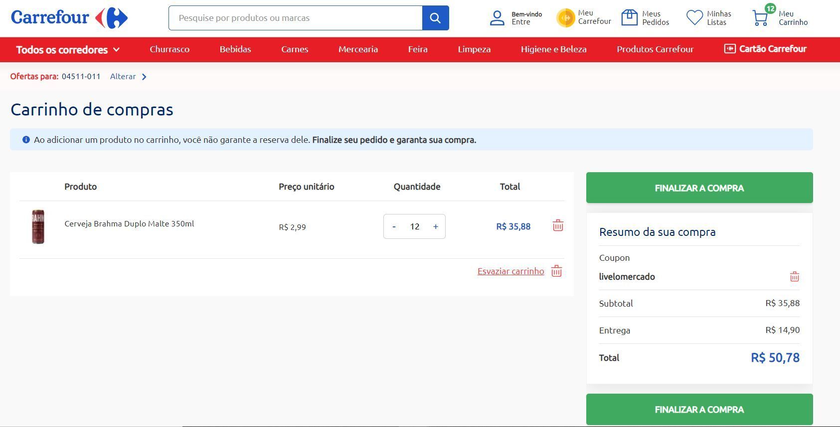840x427 pixels.
Task: Click the CEP 04511-011 text
Action: [x=81, y=77]
